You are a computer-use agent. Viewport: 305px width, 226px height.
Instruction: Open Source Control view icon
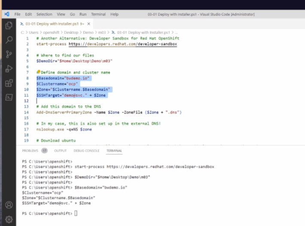(9, 54)
